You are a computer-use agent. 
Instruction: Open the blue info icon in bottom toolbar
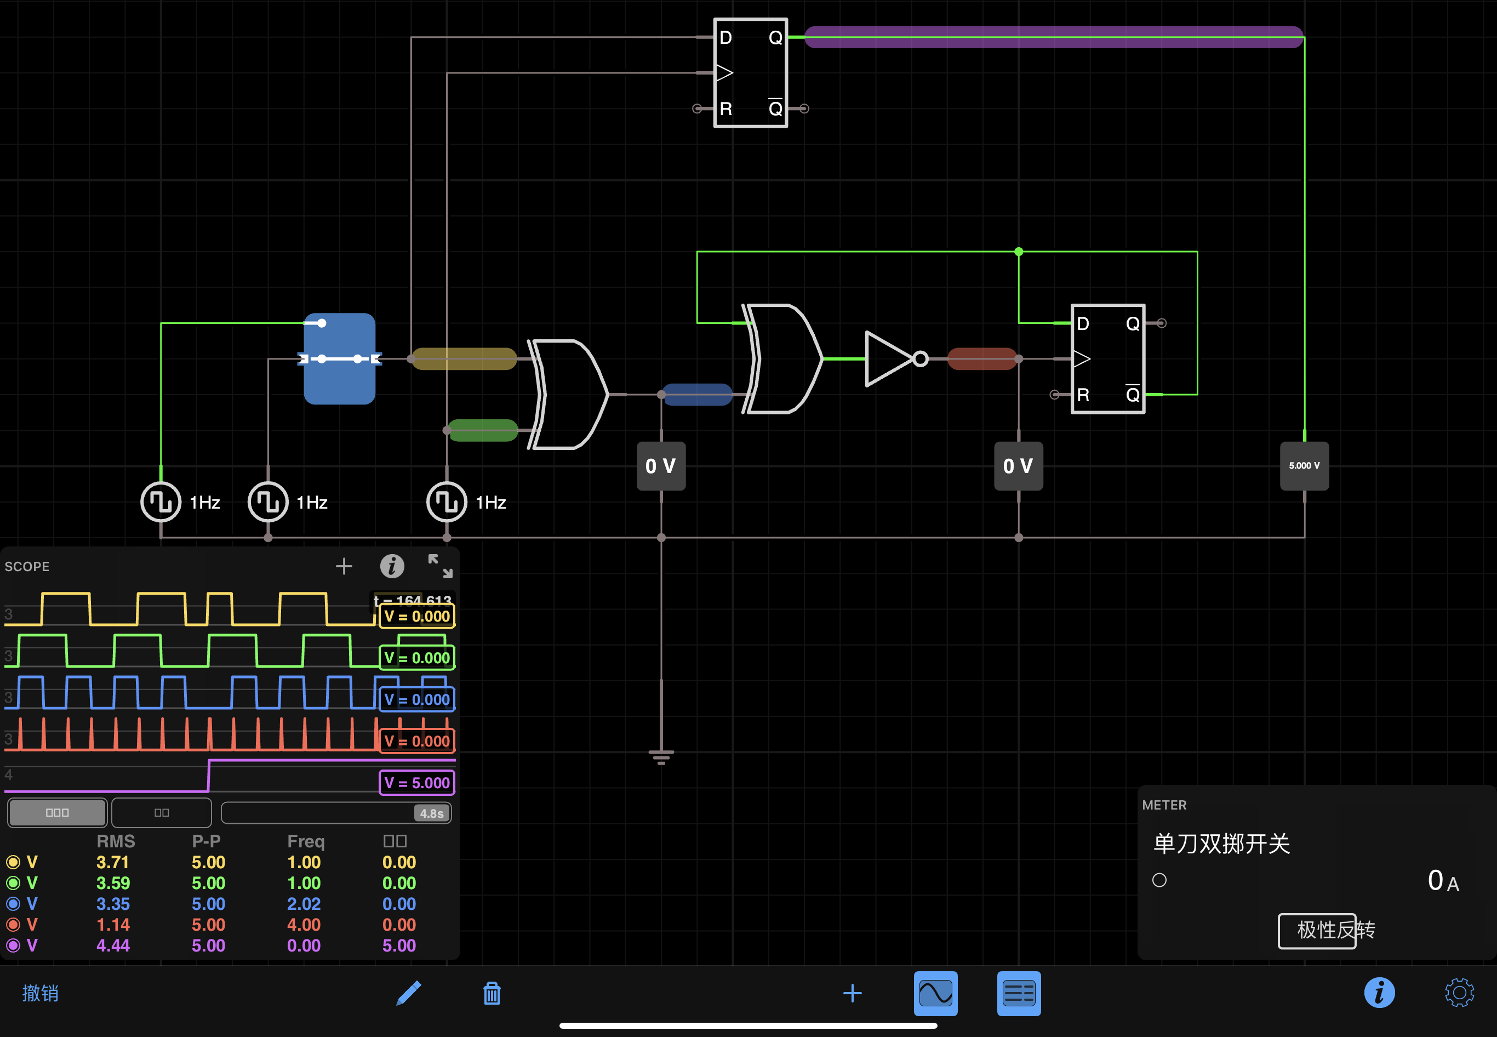tap(1379, 993)
